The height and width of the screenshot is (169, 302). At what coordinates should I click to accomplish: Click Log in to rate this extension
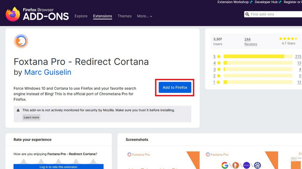click(x=59, y=167)
